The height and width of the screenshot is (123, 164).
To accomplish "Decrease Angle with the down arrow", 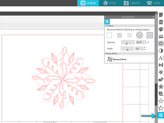I will pos(145,49).
